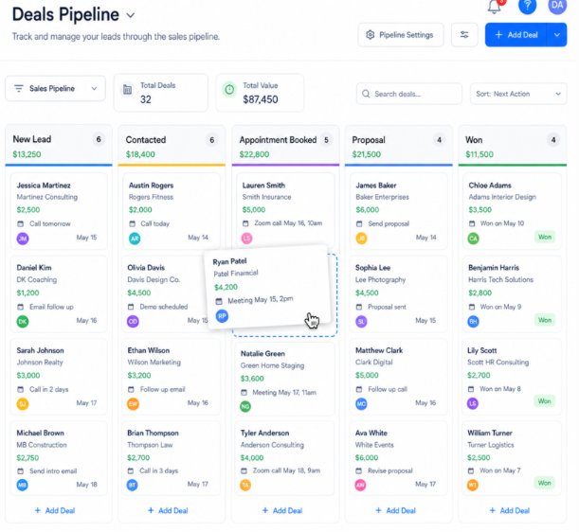Viewport: 579px width, 532px height.
Task: Expand the Add Deal split arrow
Action: click(x=557, y=35)
